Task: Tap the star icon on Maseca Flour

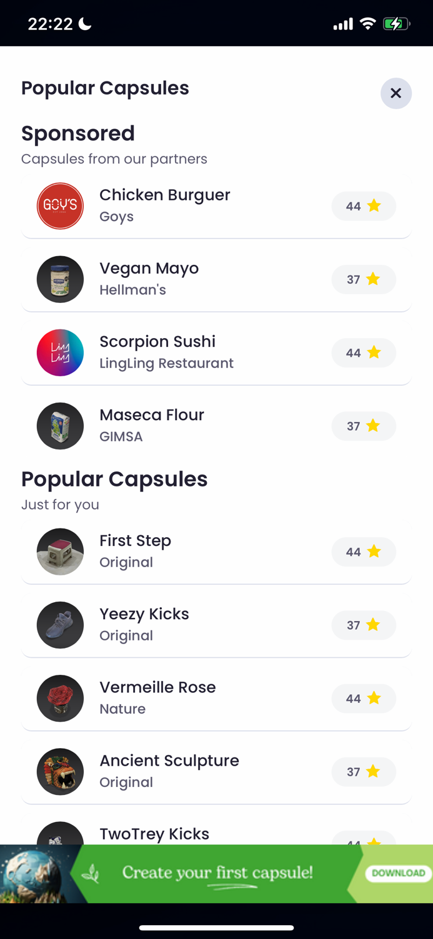Action: click(x=373, y=426)
